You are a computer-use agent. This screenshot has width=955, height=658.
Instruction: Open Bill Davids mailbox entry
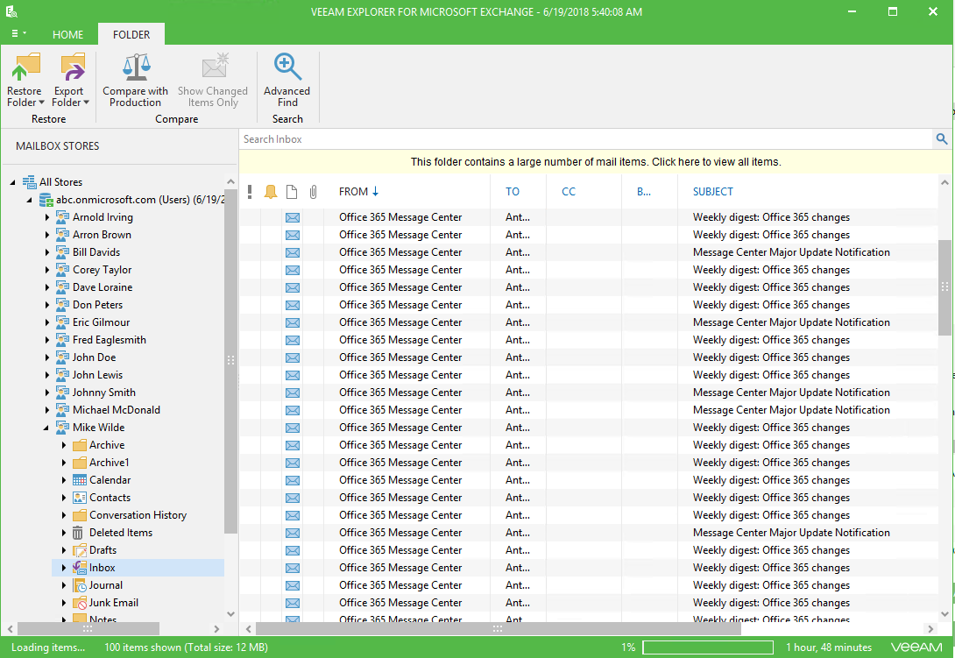[x=96, y=252]
